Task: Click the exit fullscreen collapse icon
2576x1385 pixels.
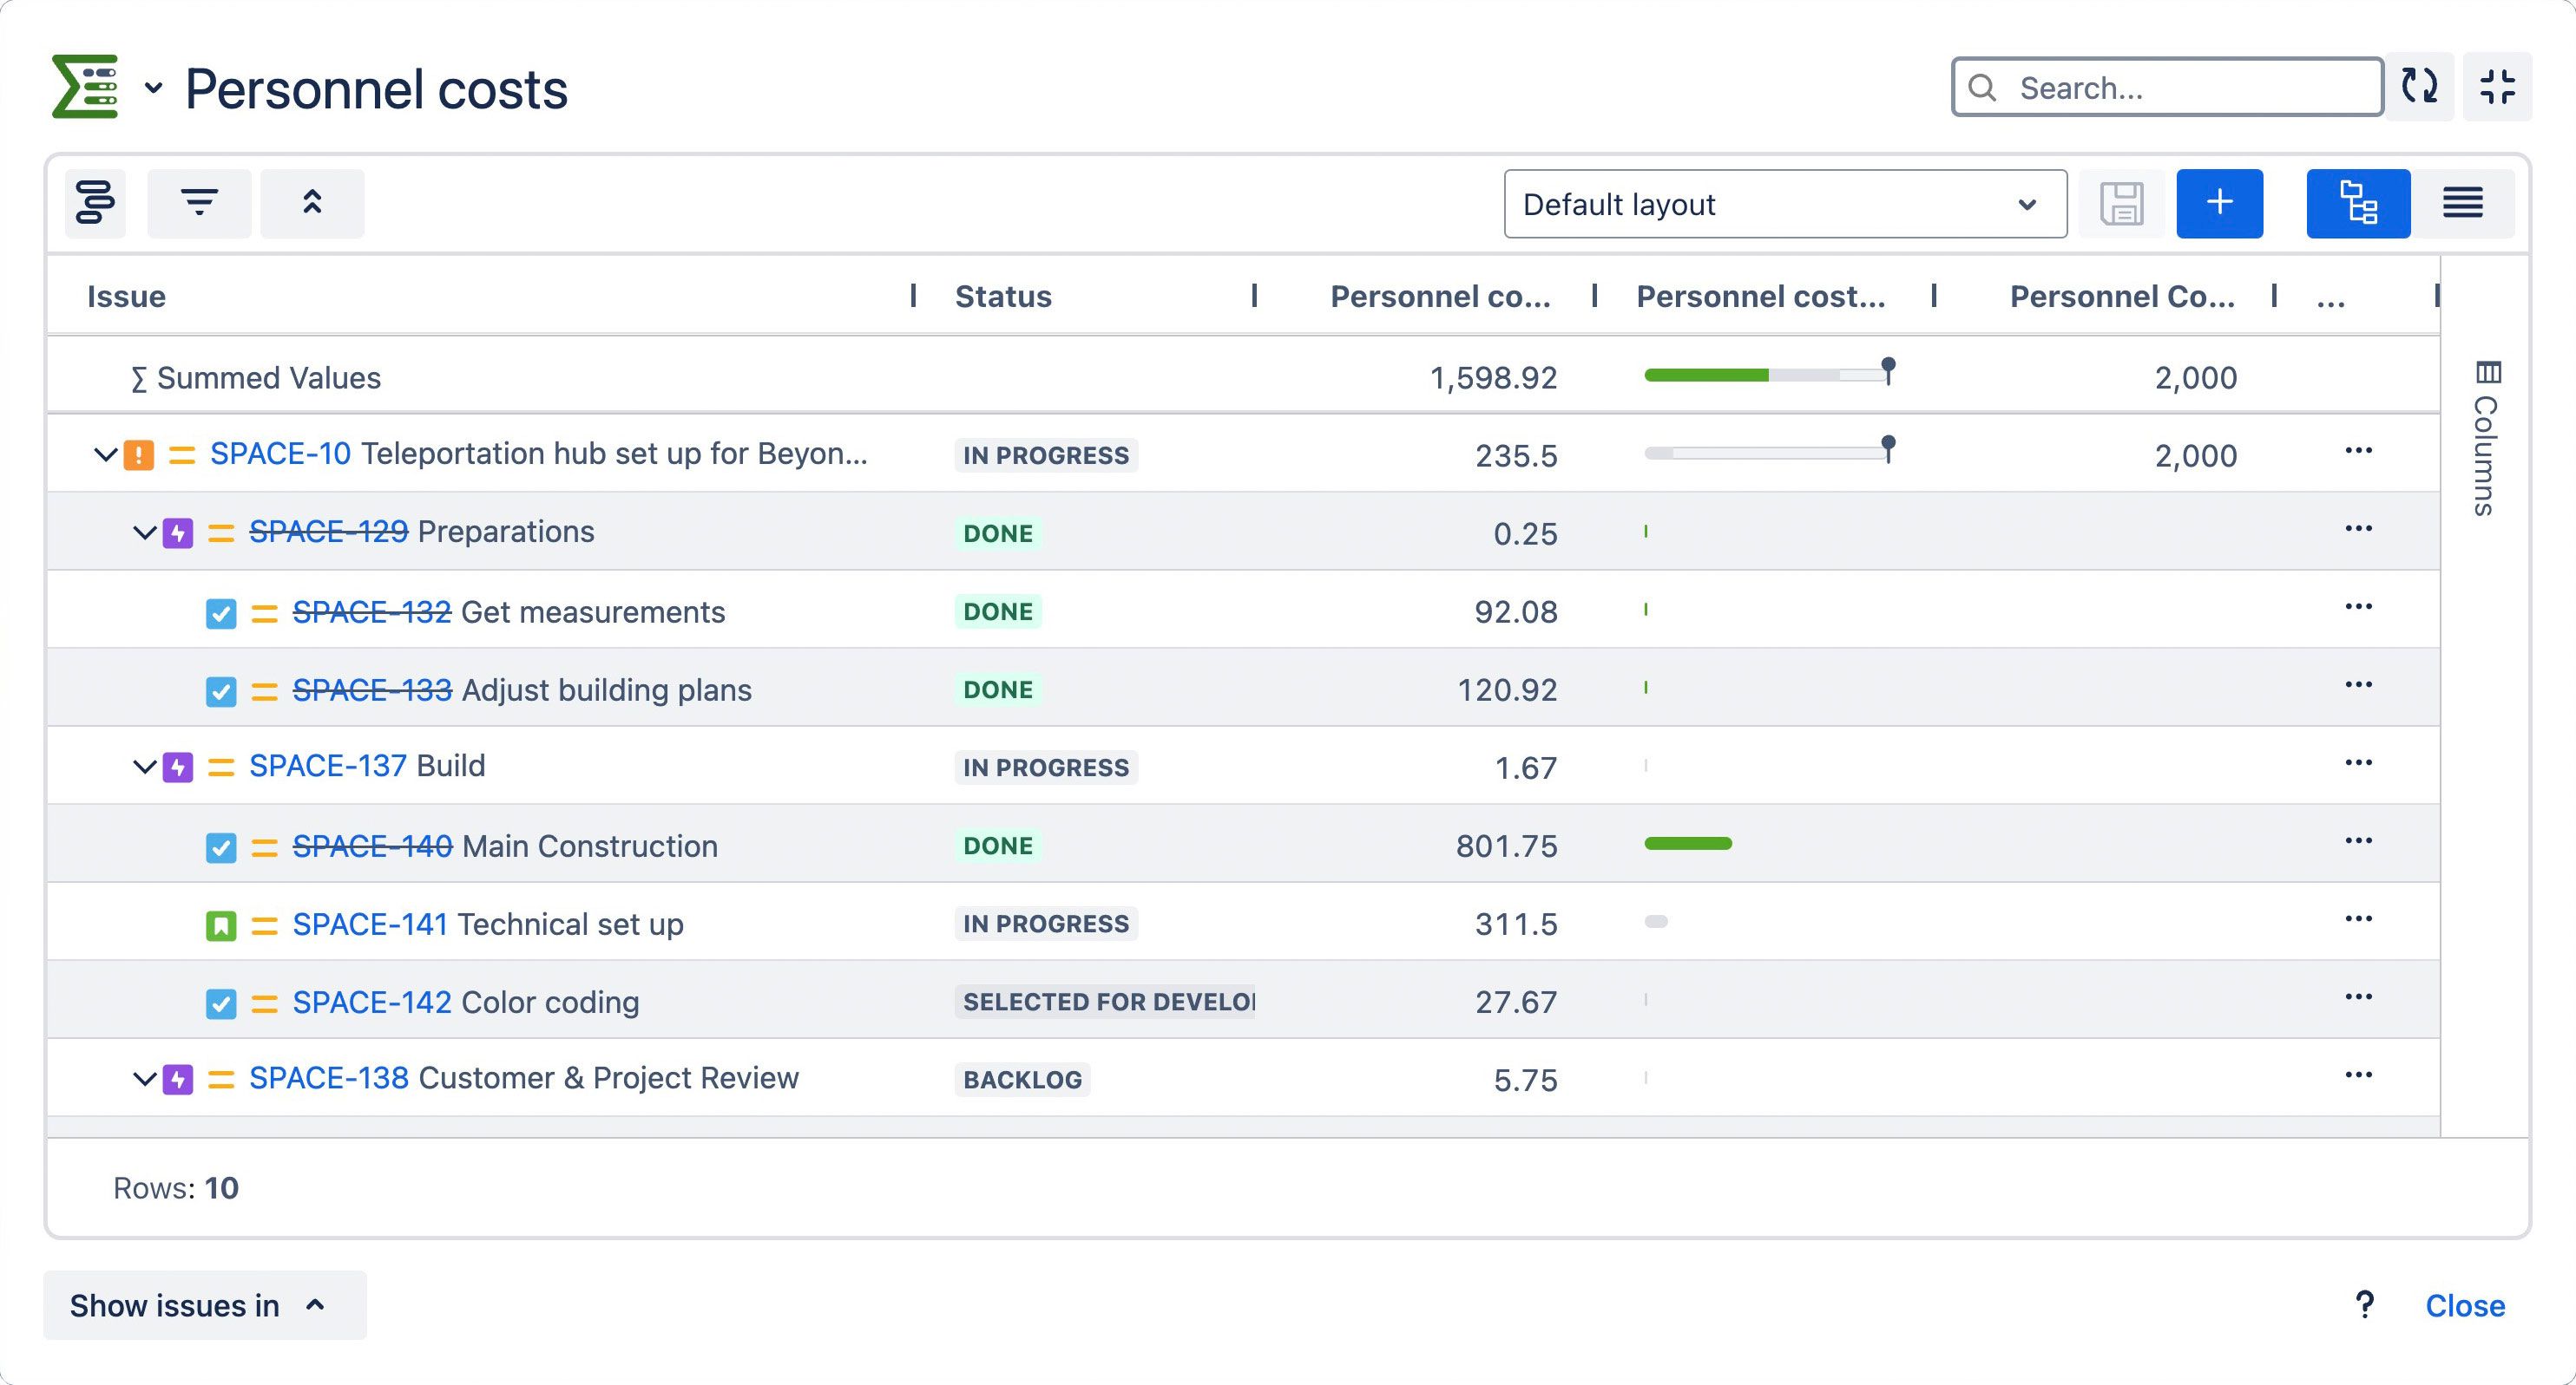Action: [x=2497, y=87]
